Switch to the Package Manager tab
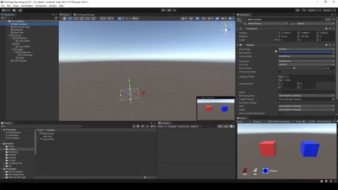Screen dimensions: 338x190 [x=84, y=15]
